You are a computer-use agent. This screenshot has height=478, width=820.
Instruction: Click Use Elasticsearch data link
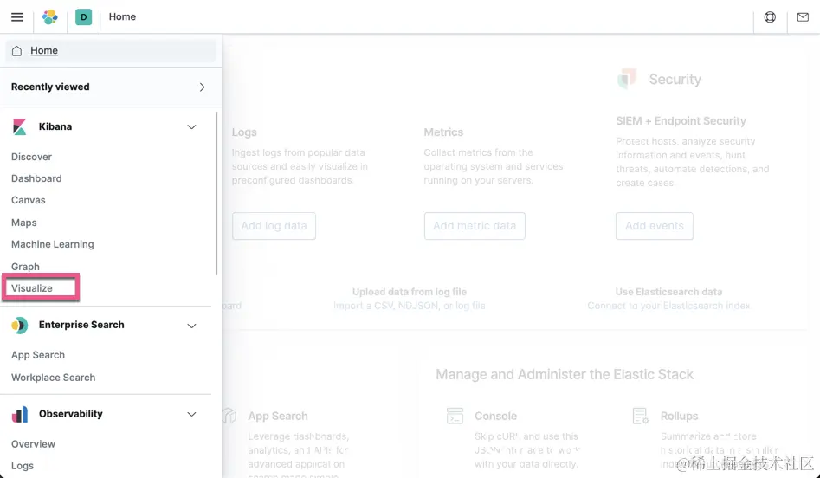(x=668, y=292)
